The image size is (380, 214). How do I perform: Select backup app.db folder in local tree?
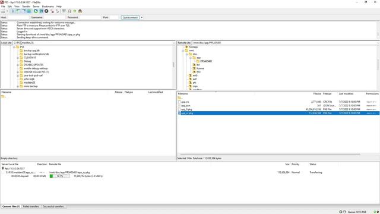pos(31,51)
